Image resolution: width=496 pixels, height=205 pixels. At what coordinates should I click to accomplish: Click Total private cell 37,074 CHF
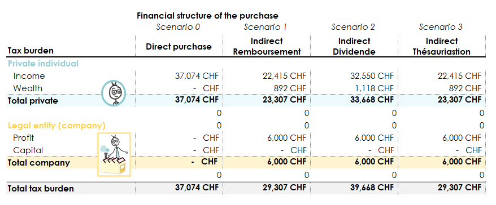click(x=197, y=100)
